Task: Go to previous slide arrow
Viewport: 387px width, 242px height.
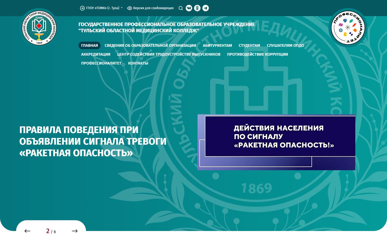Action: [27, 231]
